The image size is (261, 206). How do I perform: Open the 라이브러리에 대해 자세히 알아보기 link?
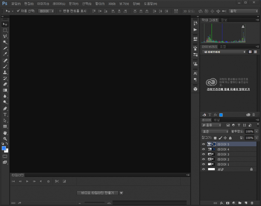tap(228, 89)
